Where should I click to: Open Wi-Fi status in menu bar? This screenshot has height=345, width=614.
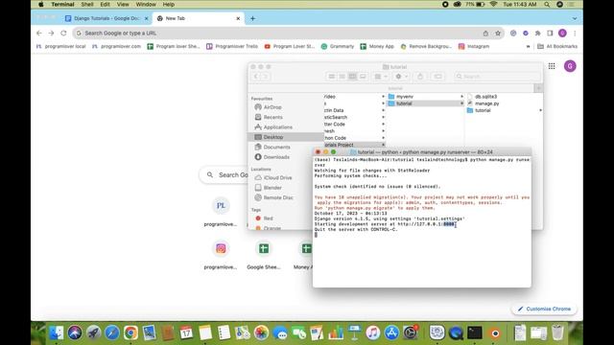coord(493,4)
